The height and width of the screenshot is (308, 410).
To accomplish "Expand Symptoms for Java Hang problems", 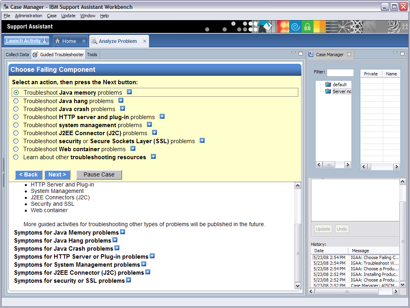I will pyautogui.click(x=115, y=240).
